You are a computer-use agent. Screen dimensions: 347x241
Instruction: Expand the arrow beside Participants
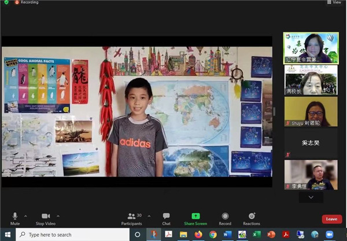[149, 216]
